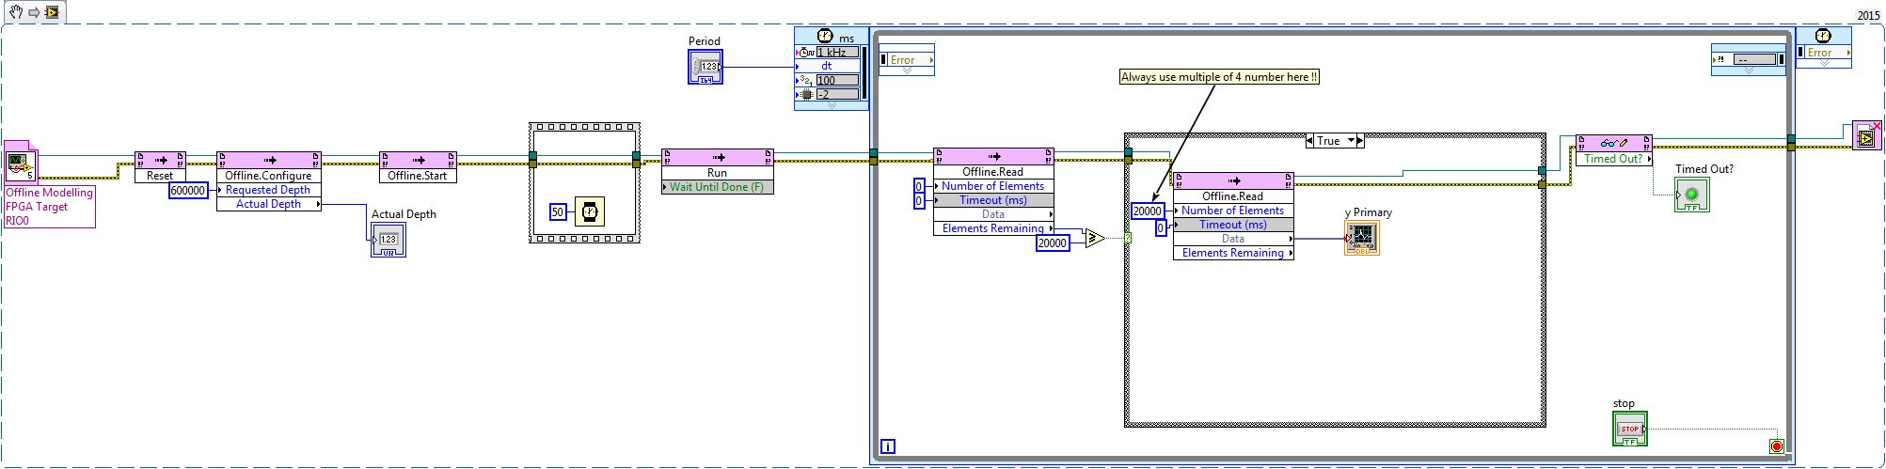This screenshot has height=469, width=1886.
Task: Click the VI snippet icon in header
Action: pyautogui.click(x=52, y=12)
